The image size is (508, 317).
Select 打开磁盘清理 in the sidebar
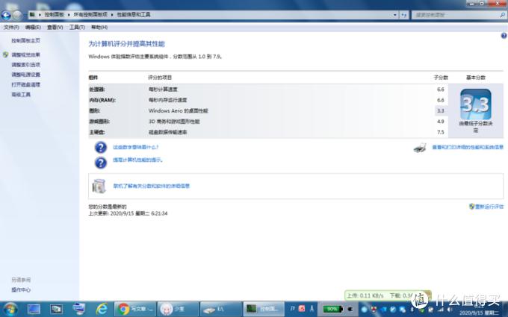tap(26, 84)
